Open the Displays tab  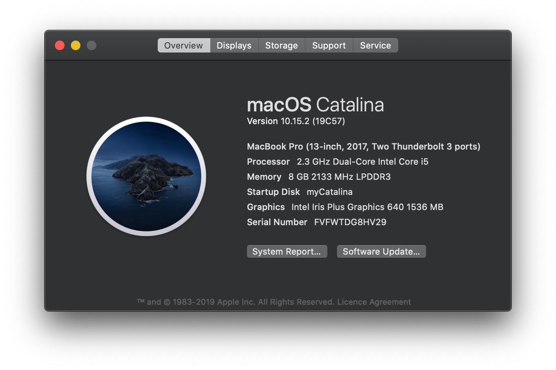234,45
